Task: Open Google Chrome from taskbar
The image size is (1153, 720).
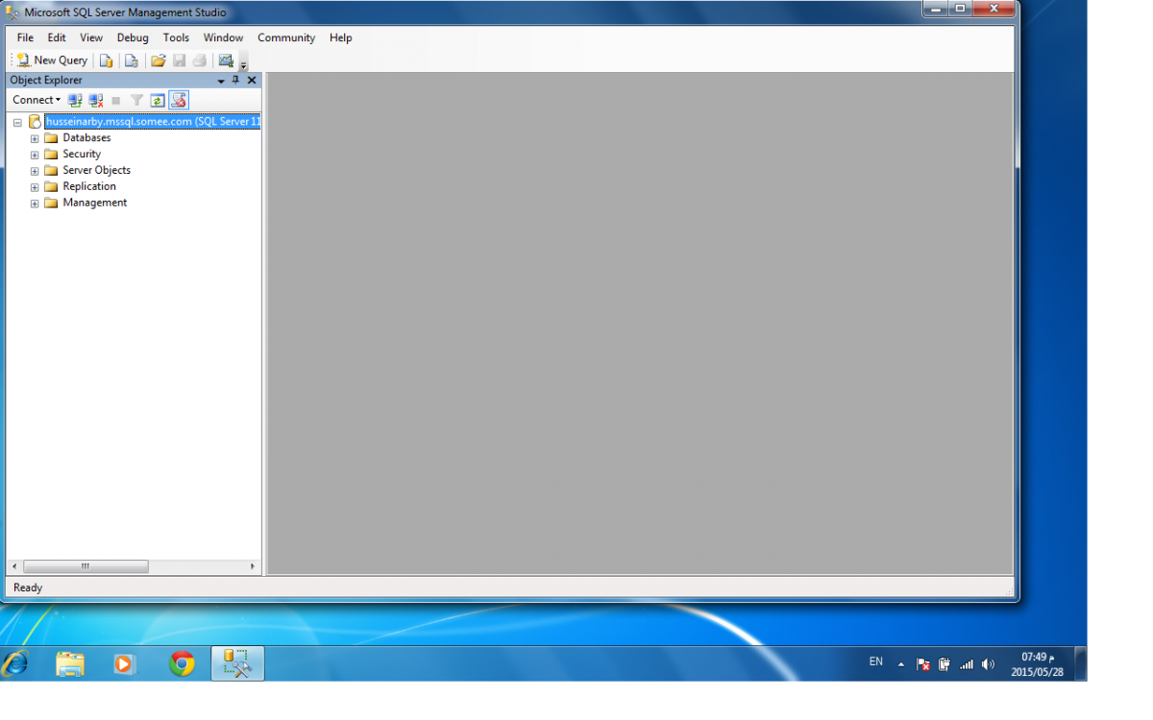Action: 182,663
